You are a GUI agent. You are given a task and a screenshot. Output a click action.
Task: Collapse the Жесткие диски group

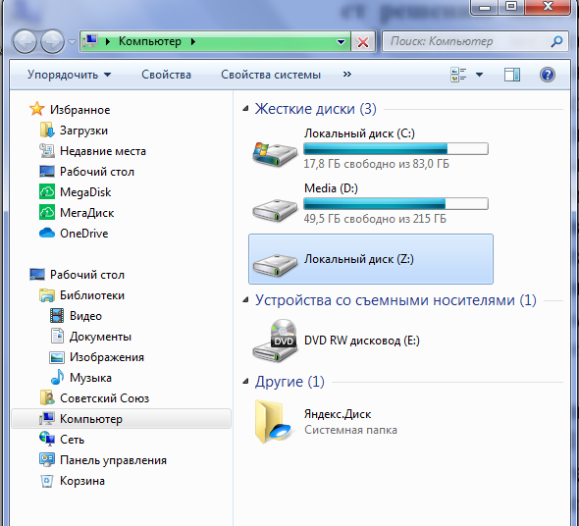[245, 109]
